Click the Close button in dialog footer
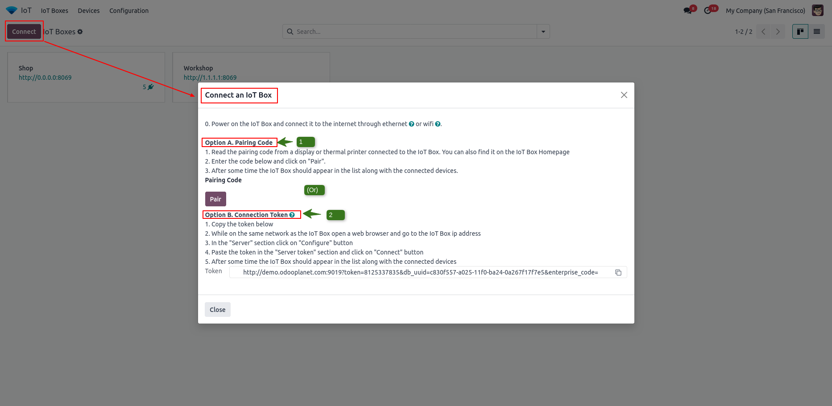This screenshot has width=832, height=406. coord(217,310)
